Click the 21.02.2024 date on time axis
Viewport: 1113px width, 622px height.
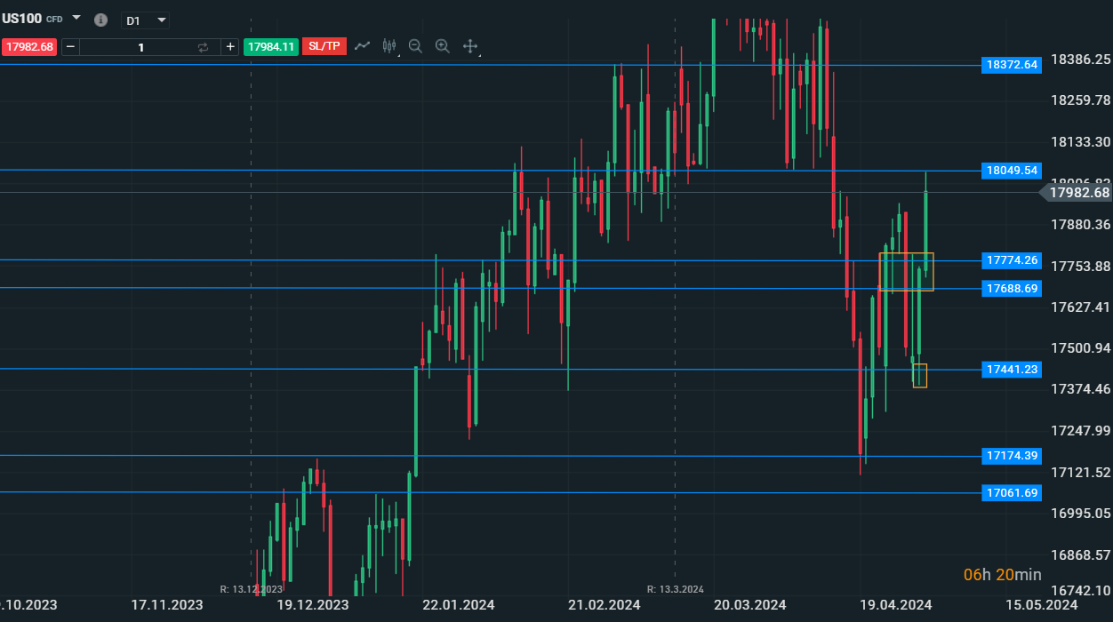(604, 605)
